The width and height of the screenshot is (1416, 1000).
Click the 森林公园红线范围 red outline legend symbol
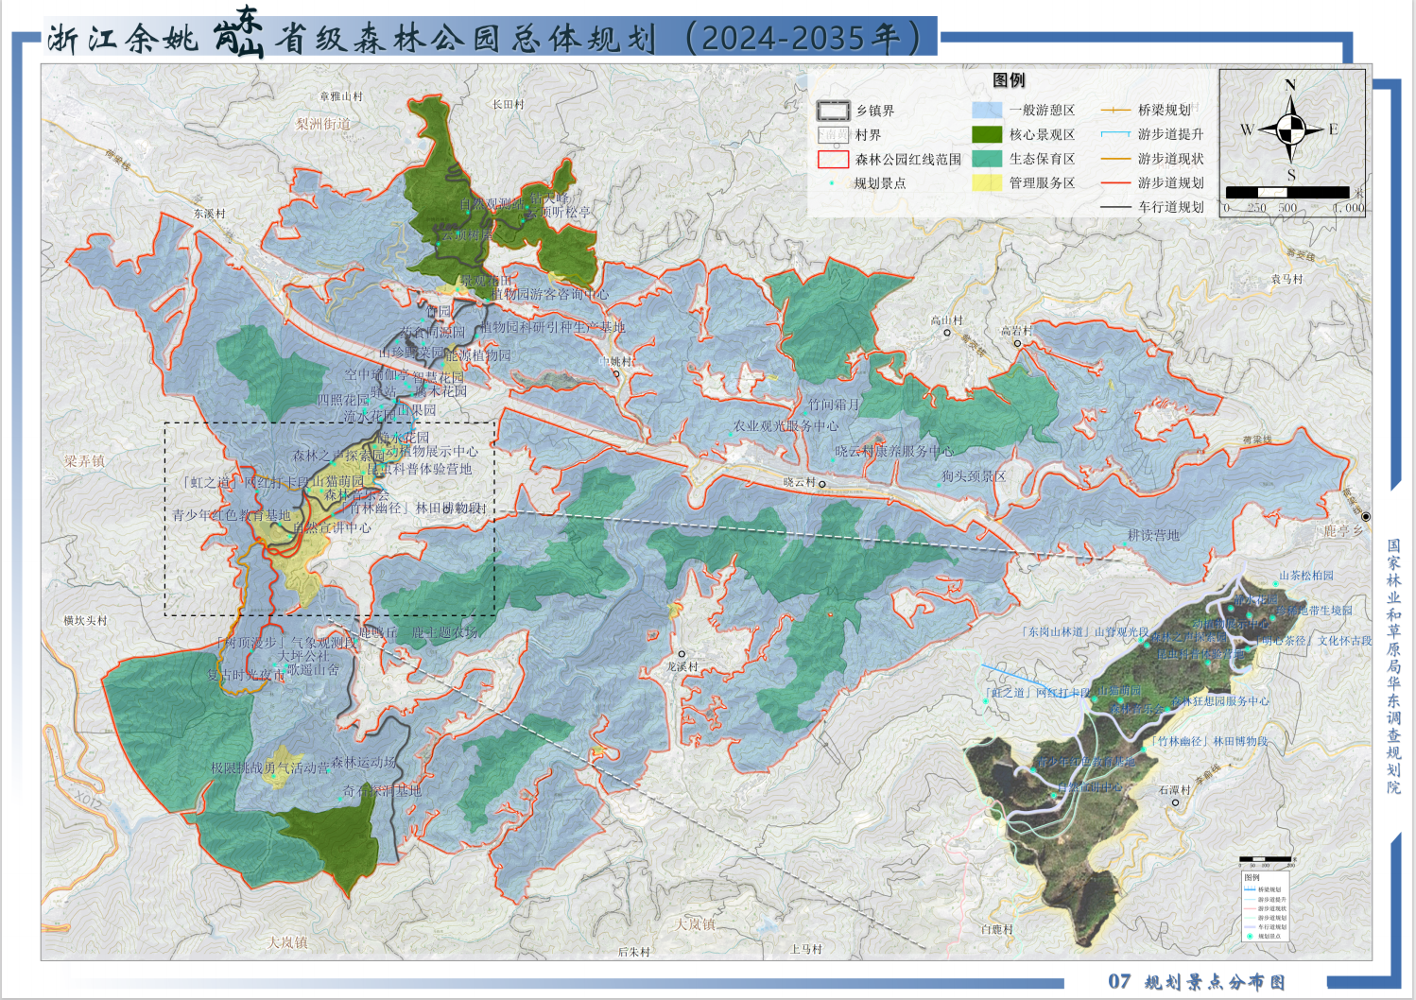tap(833, 159)
